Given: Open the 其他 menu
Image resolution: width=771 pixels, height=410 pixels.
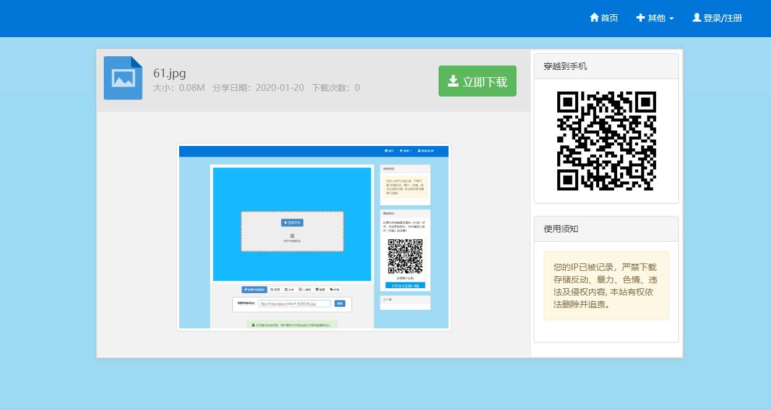Looking at the screenshot, I should point(656,18).
